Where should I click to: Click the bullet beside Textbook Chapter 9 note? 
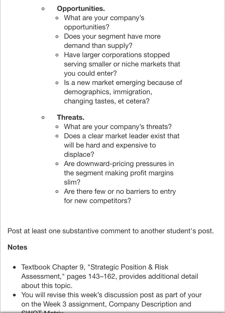[x=14, y=267]
